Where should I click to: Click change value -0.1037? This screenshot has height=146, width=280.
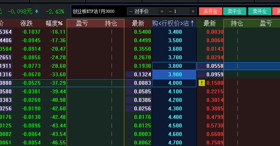click(31, 32)
